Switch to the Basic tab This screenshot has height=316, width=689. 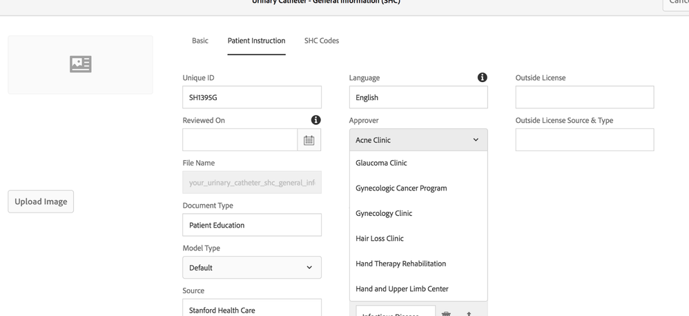coord(200,41)
